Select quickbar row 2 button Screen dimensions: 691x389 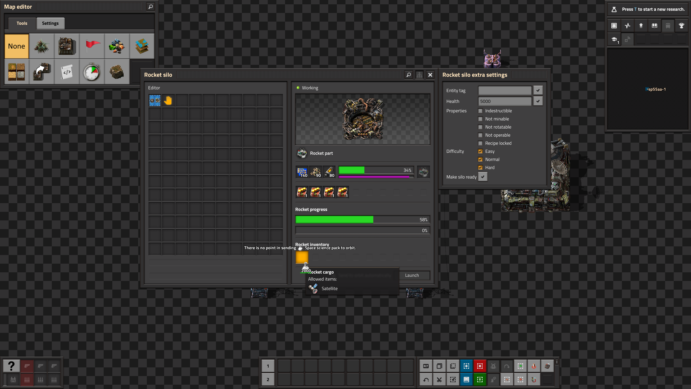coord(268,380)
